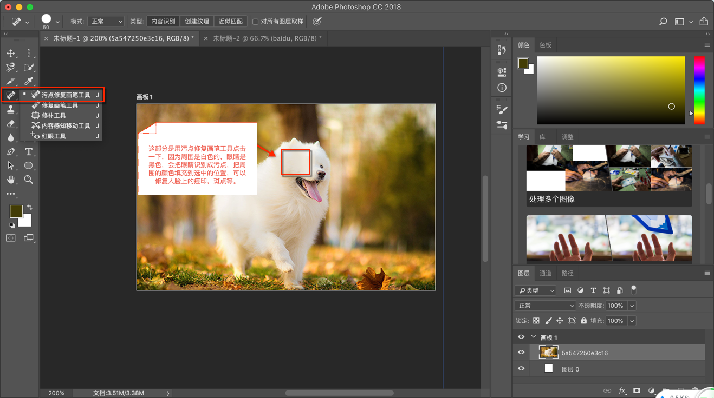Image resolution: width=714 pixels, height=398 pixels.
Task: Click the 创建纹理 type button
Action: (x=197, y=22)
